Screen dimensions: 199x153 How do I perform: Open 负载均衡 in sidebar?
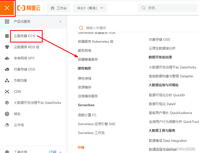pyautogui.click(x=20, y=81)
